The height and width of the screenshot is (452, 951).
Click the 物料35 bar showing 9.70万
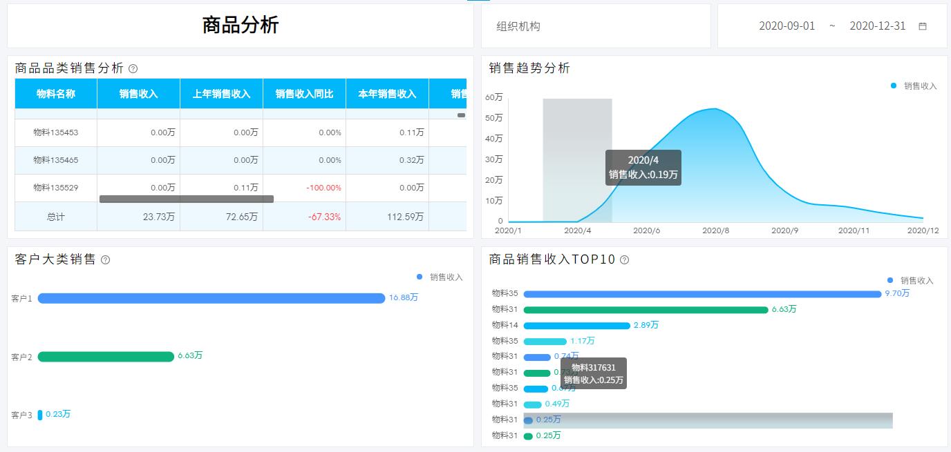click(691, 293)
